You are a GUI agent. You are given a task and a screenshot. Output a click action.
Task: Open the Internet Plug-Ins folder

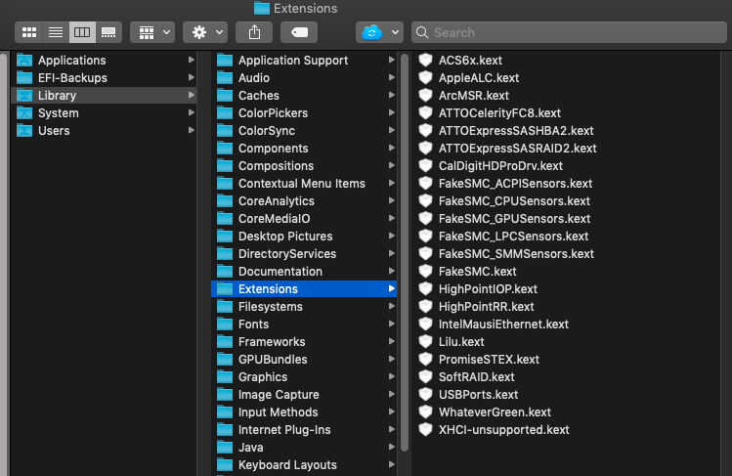[x=304, y=430]
